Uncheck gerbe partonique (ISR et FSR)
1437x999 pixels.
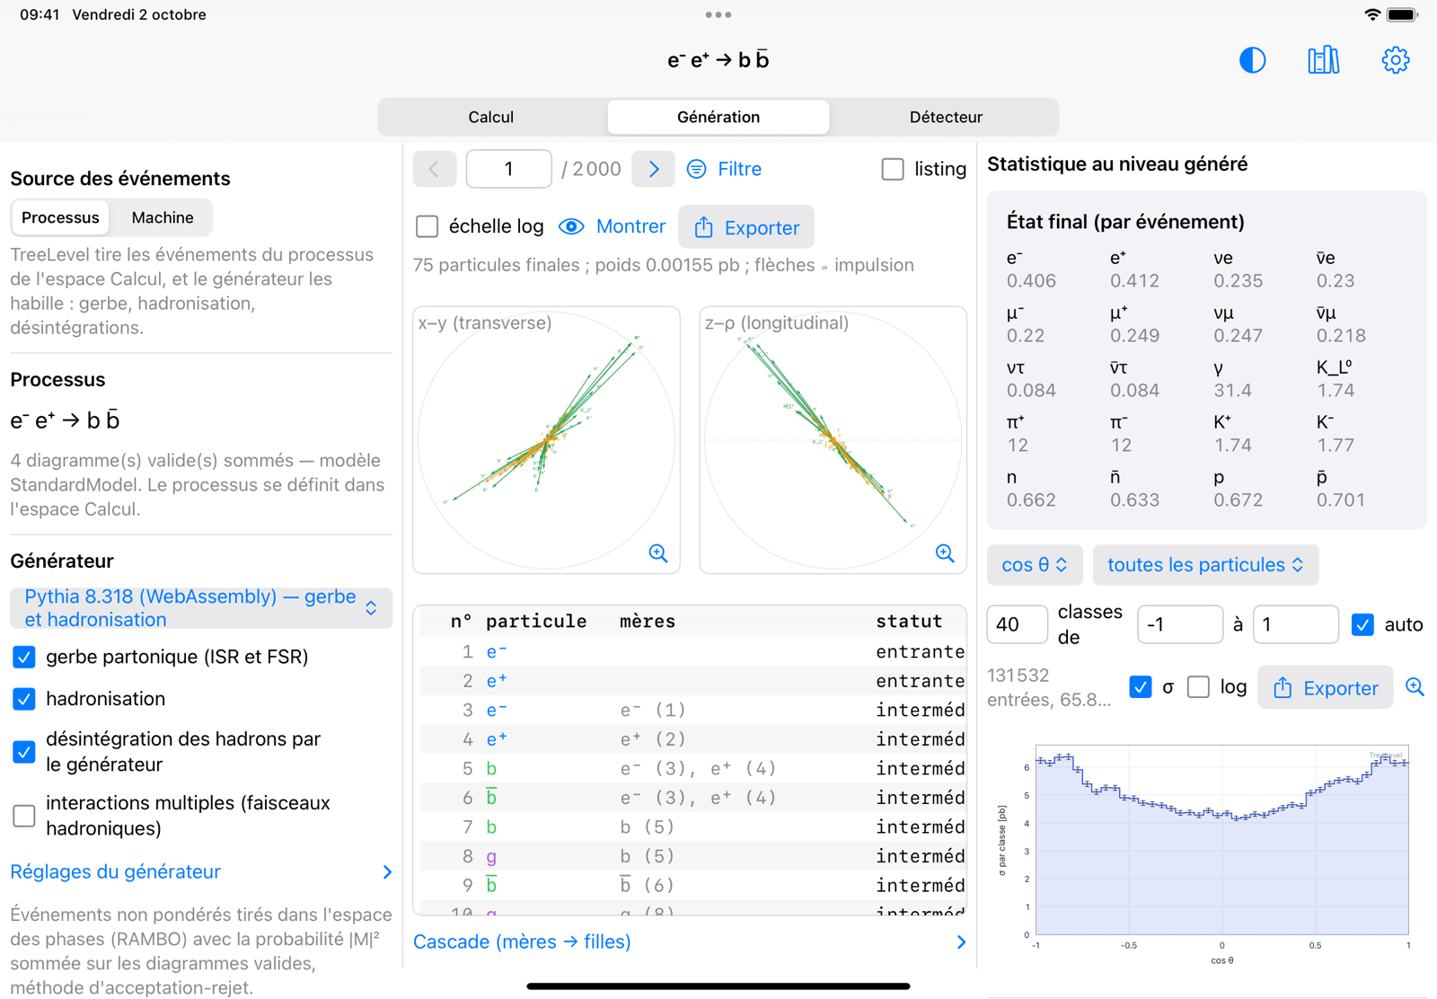(x=24, y=657)
